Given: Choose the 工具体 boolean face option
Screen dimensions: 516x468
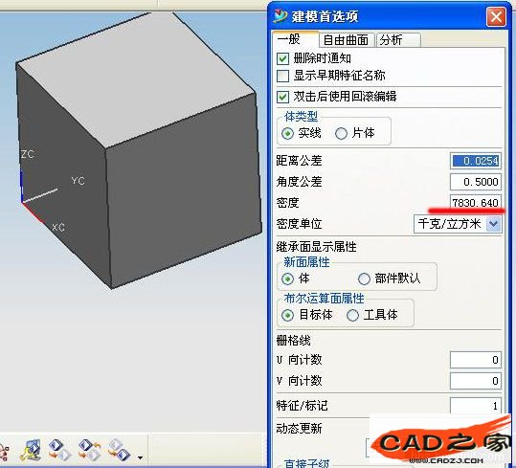Looking at the screenshot, I should click(x=352, y=315).
